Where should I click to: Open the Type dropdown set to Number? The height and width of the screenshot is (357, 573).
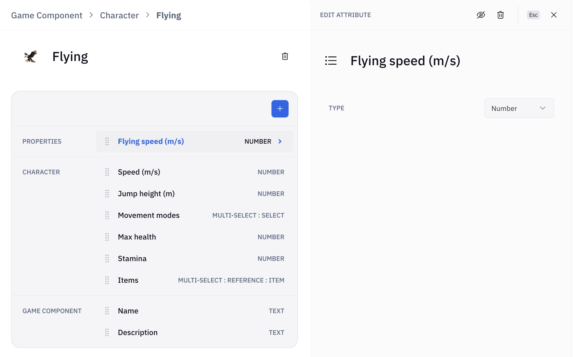tap(519, 108)
